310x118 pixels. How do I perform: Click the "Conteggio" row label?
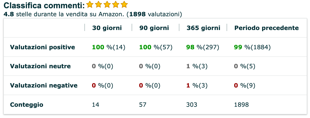pos(27,104)
